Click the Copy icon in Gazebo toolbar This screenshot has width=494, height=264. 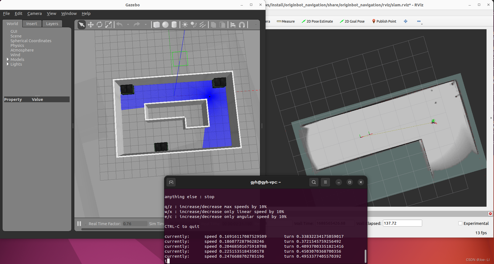(x=213, y=25)
